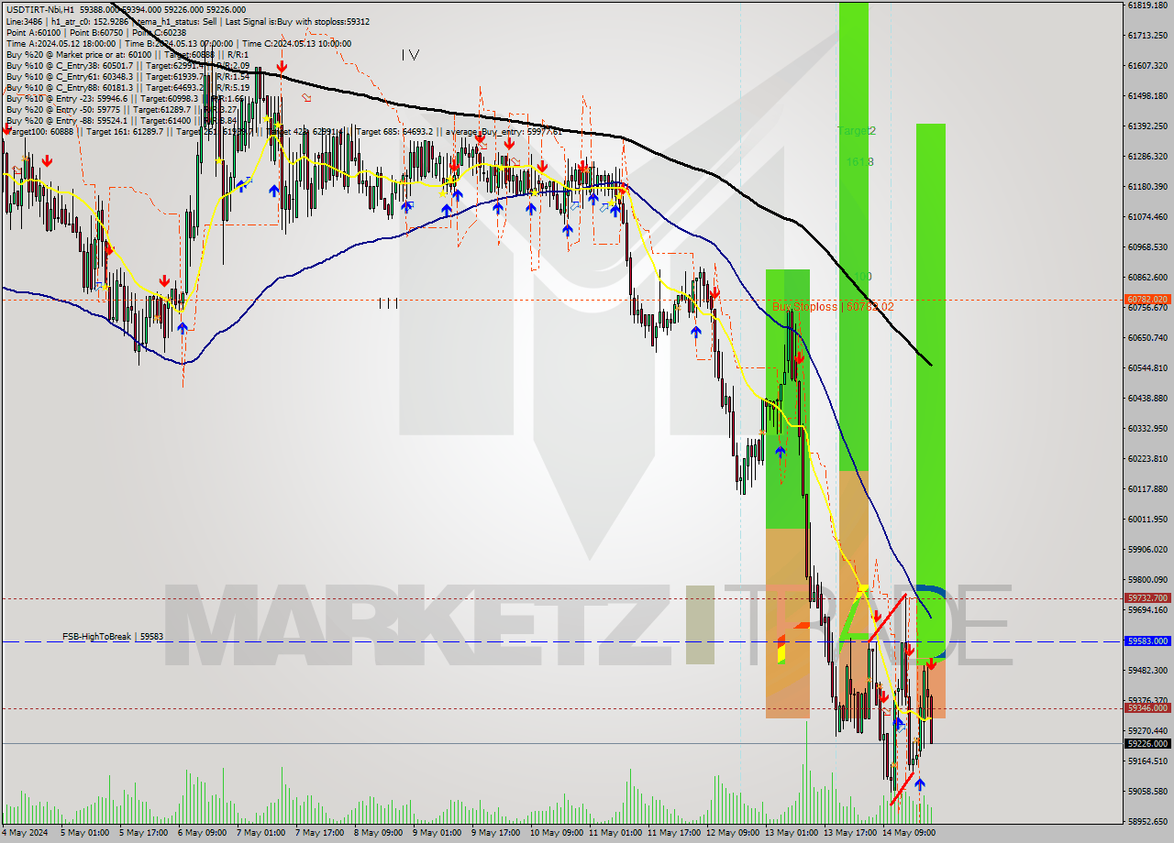Viewport: 1174px width, 843px height.
Task: Select the black 59226.000 current price tag
Action: (1146, 744)
